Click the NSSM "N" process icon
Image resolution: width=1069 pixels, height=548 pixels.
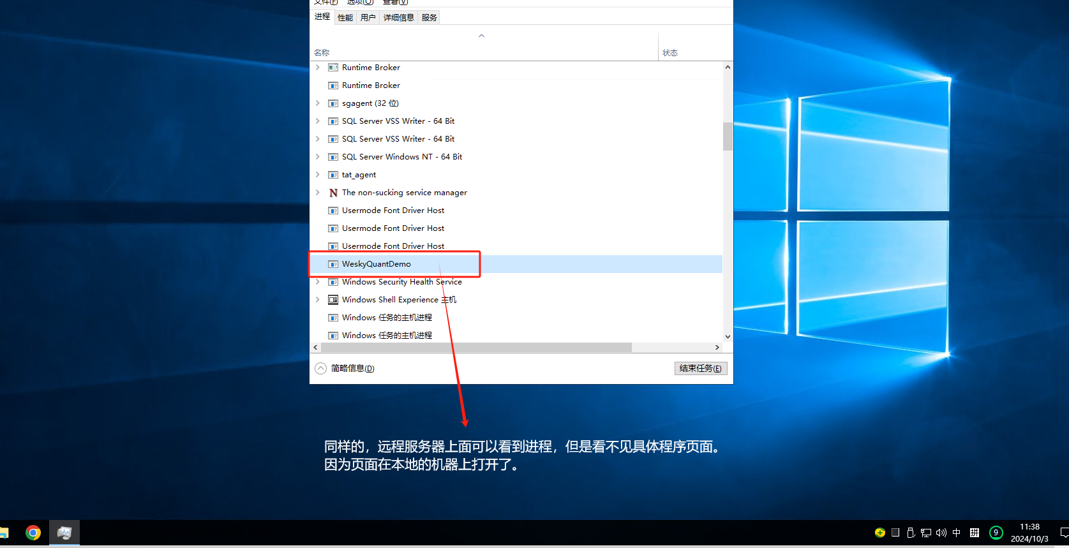(x=333, y=193)
